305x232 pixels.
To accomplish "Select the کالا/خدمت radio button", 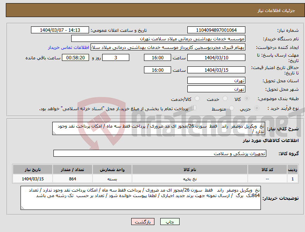I will coord(197,99).
